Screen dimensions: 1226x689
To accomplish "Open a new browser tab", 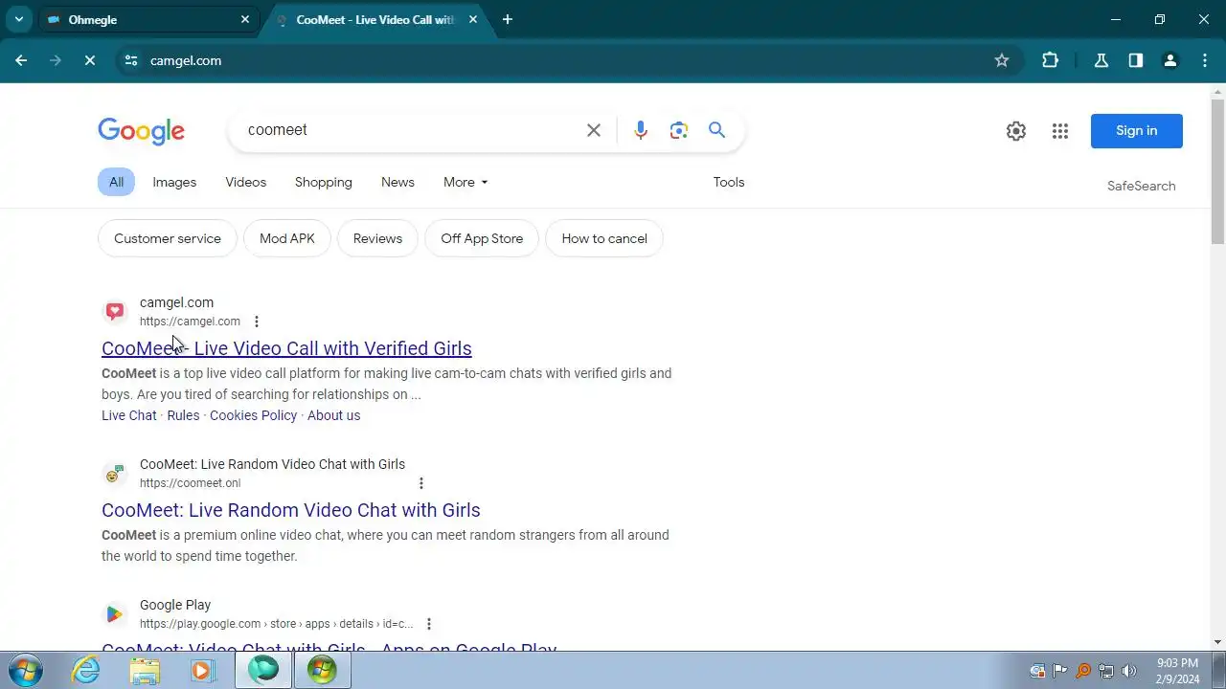I will 508,19.
